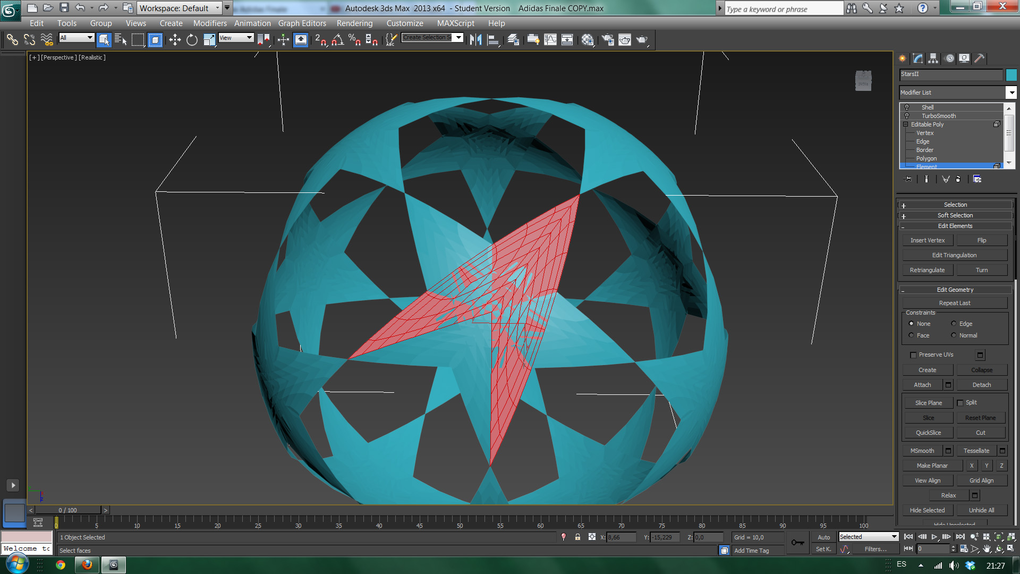The width and height of the screenshot is (1020, 574).
Task: Click the StarsII object color swatch
Action: click(x=1011, y=75)
